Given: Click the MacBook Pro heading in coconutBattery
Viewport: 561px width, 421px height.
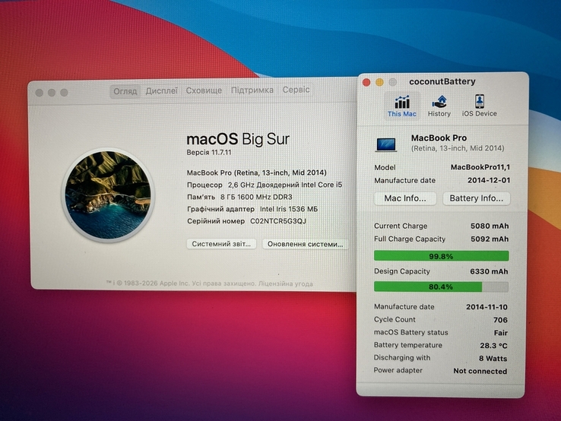Looking at the screenshot, I should coord(439,138).
